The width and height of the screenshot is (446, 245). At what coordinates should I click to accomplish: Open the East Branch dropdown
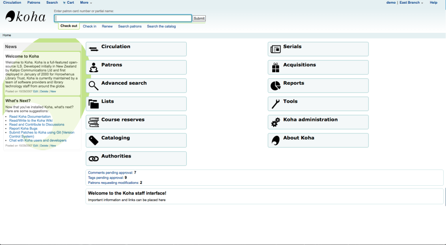point(411,3)
